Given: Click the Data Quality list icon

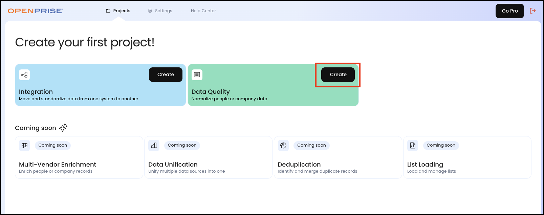Looking at the screenshot, I should [197, 75].
